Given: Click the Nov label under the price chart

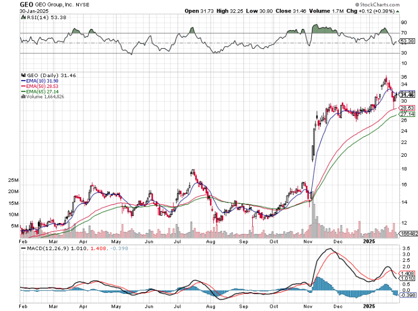Looking at the screenshot, I should [308, 242].
